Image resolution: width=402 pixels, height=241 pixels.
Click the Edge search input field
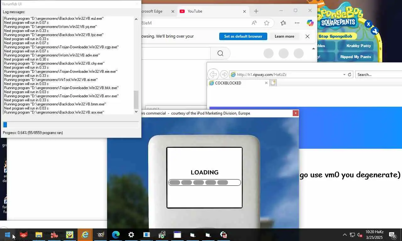click(176, 53)
